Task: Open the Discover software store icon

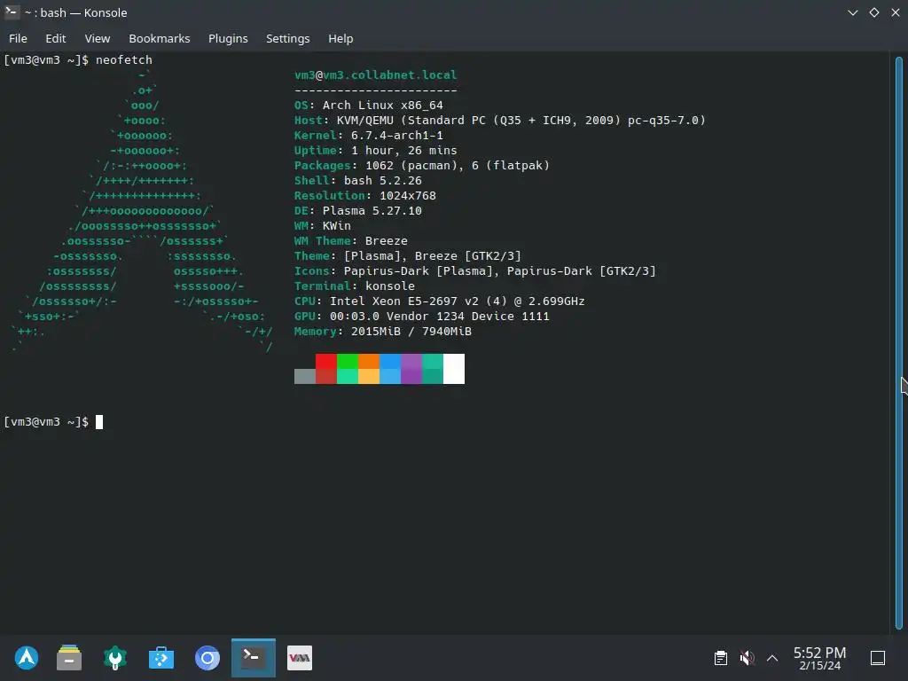Action: click(x=161, y=658)
